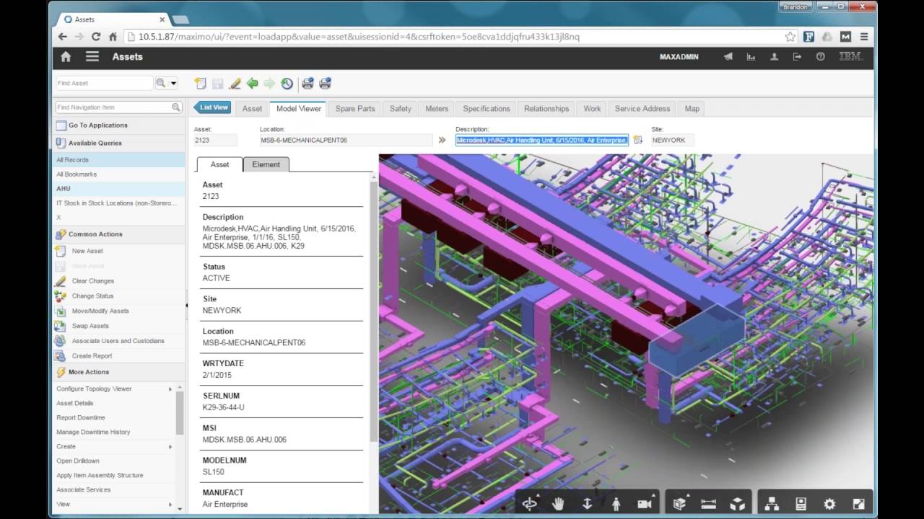The image size is (924, 519).
Task: Go to previous record with green left arrow
Action: tap(252, 84)
